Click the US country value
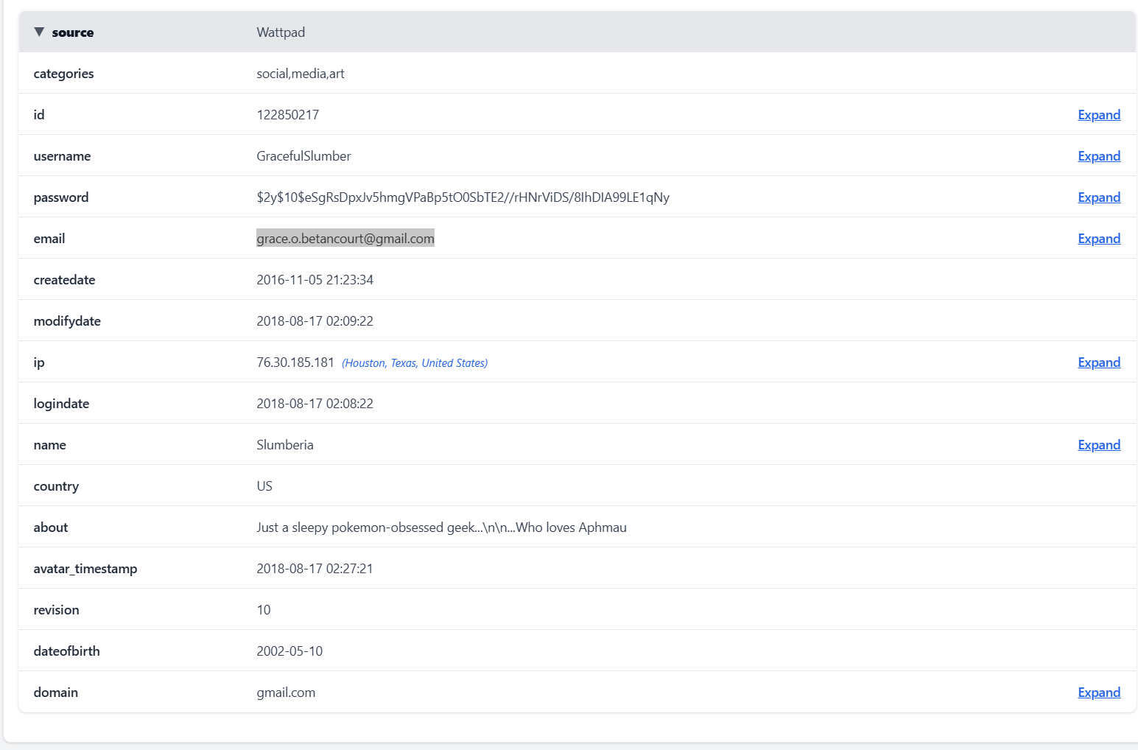 click(x=264, y=486)
